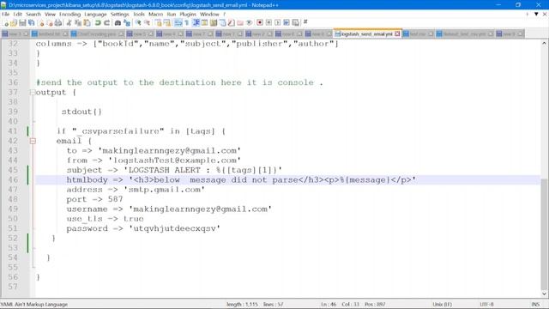Viewport: 549px width, 309px height.
Task: Click the vertical scrollbar down arrow
Action: (544, 294)
